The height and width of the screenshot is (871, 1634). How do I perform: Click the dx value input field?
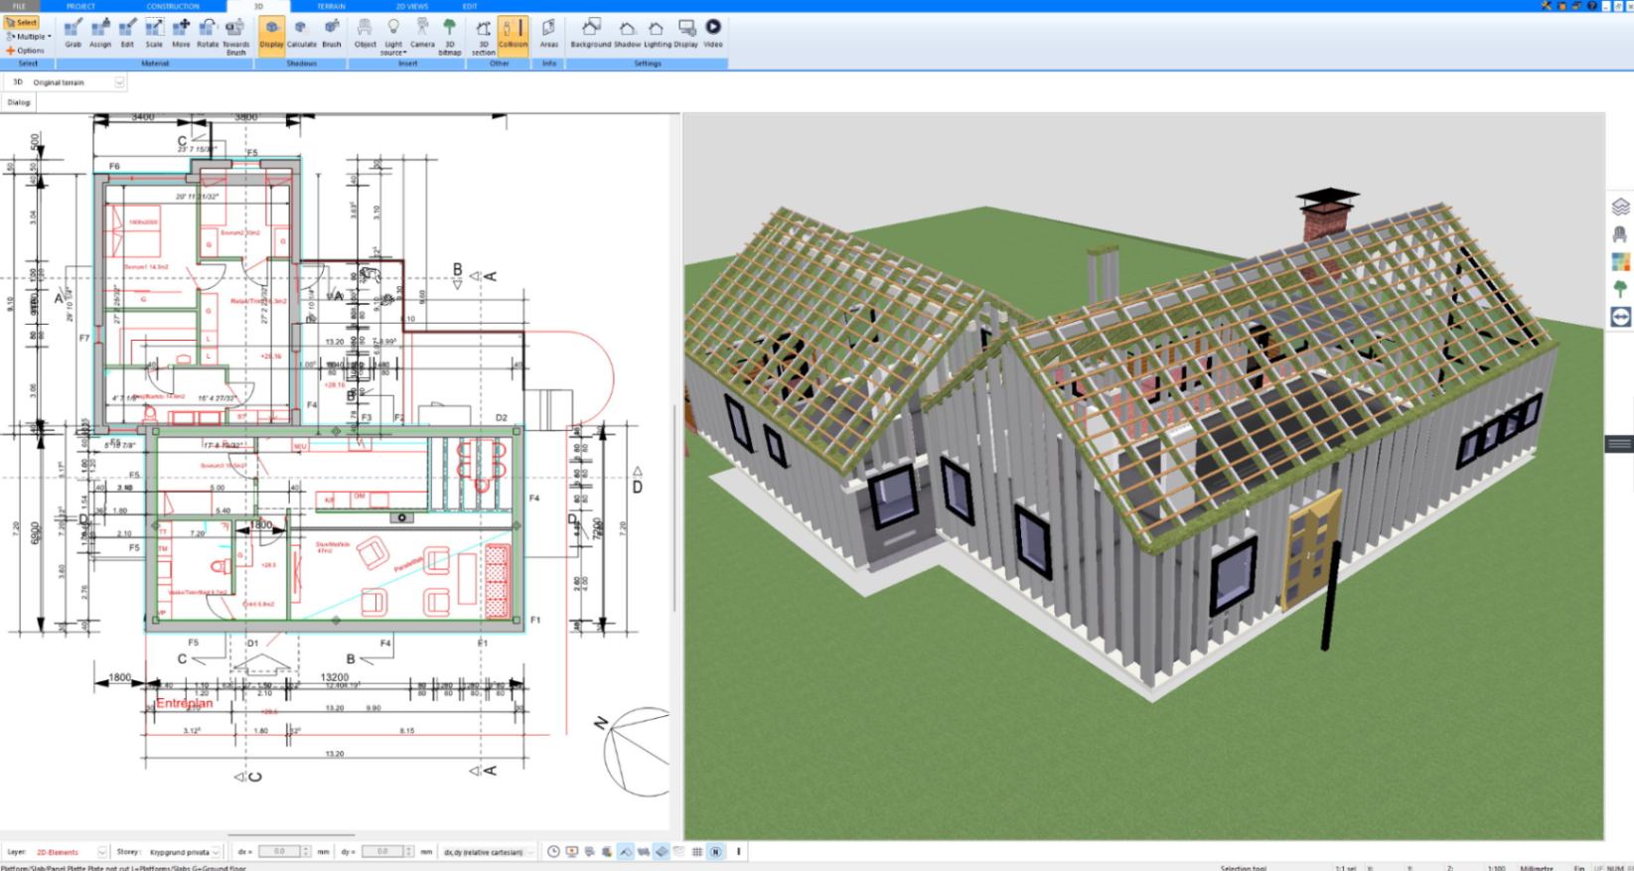[278, 852]
